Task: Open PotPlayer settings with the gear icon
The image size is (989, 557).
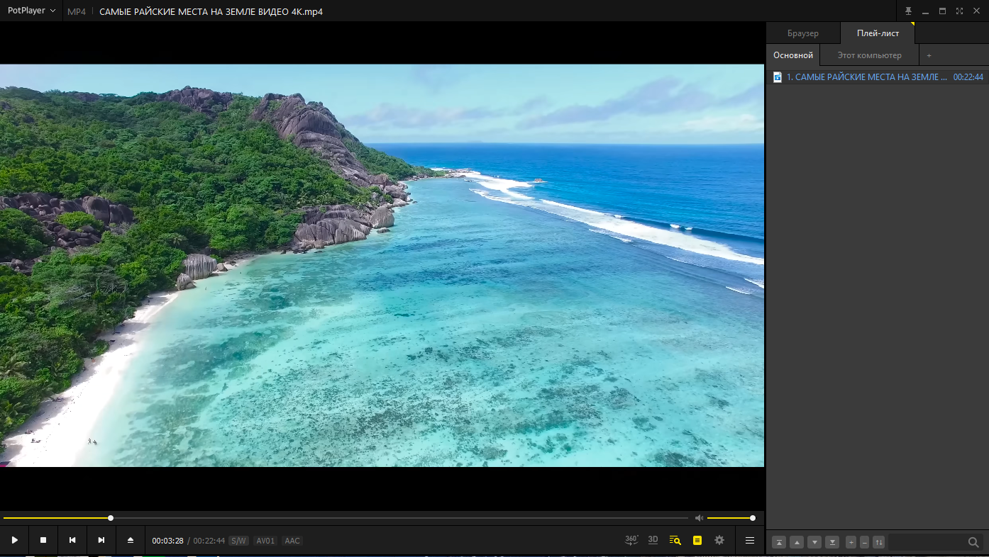Action: 719,540
